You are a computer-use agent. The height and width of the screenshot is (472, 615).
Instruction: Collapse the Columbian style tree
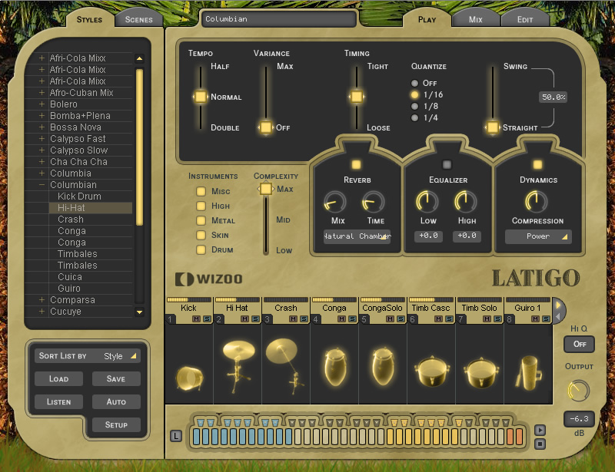tap(42, 185)
